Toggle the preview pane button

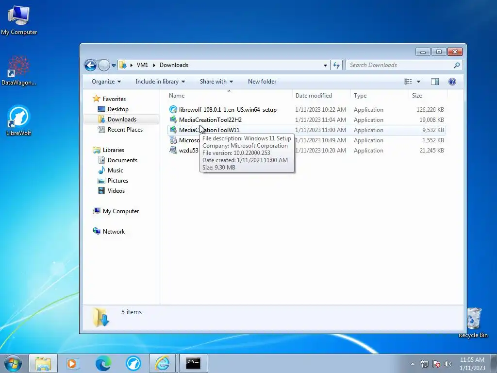click(x=435, y=82)
